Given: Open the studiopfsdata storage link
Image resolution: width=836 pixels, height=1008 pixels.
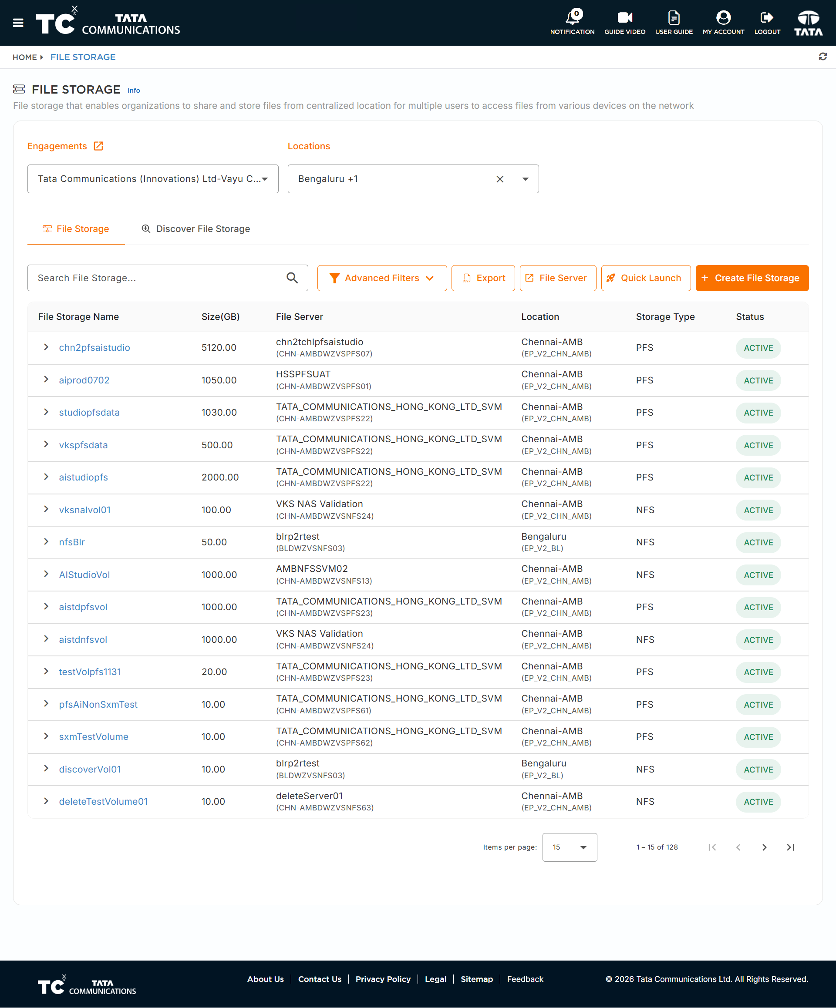Looking at the screenshot, I should pos(89,412).
